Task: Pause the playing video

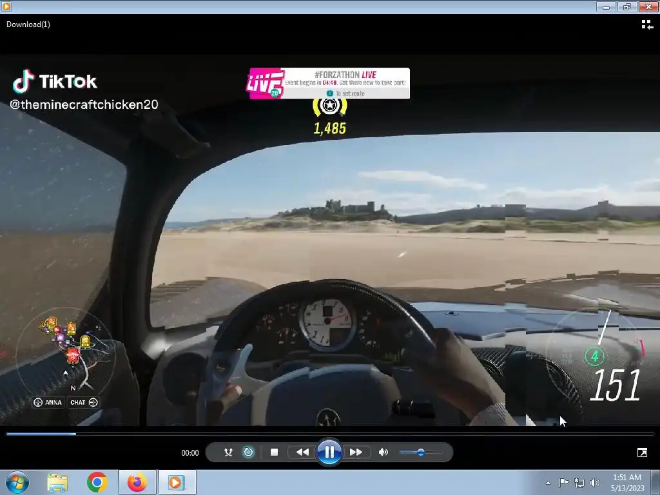Action: [329, 452]
